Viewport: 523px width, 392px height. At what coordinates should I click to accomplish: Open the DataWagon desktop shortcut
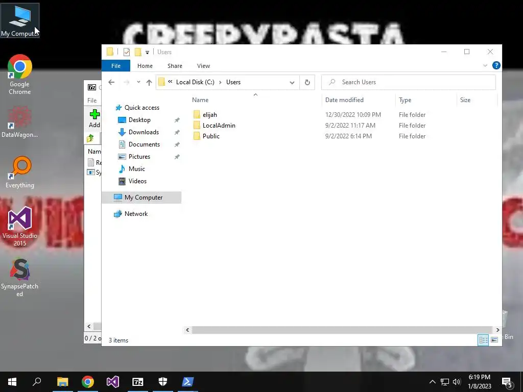20,121
